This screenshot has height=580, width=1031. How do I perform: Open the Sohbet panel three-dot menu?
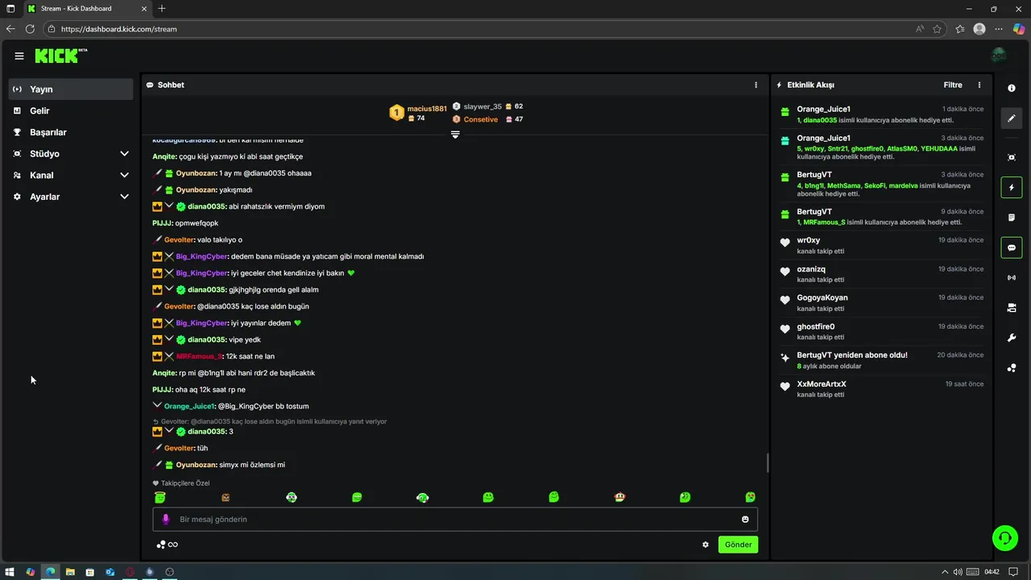click(x=756, y=85)
